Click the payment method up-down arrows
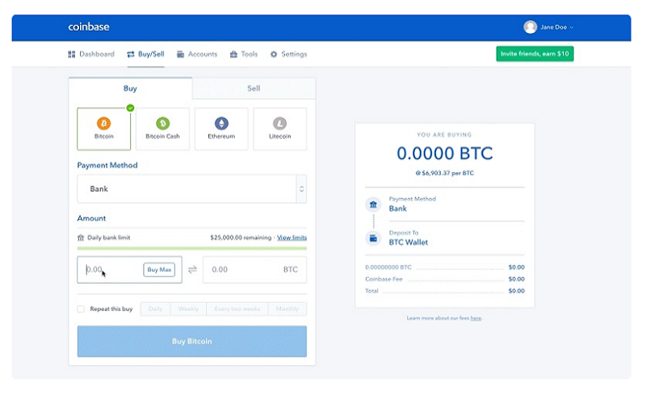This screenshot has width=646, height=404. (301, 189)
